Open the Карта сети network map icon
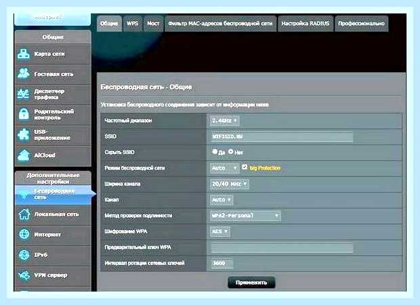This screenshot has height=305, width=420. pos(24,54)
